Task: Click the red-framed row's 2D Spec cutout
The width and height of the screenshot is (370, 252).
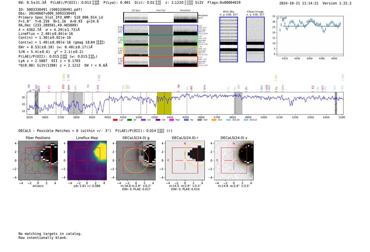Action: coord(136,61)
